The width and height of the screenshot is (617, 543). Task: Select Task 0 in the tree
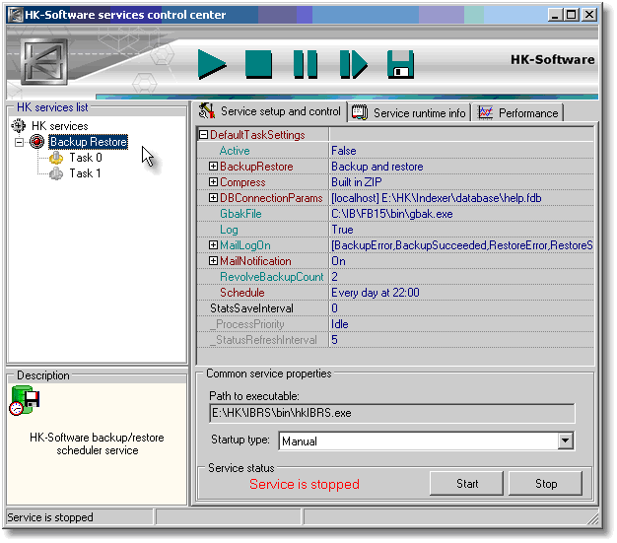(86, 158)
